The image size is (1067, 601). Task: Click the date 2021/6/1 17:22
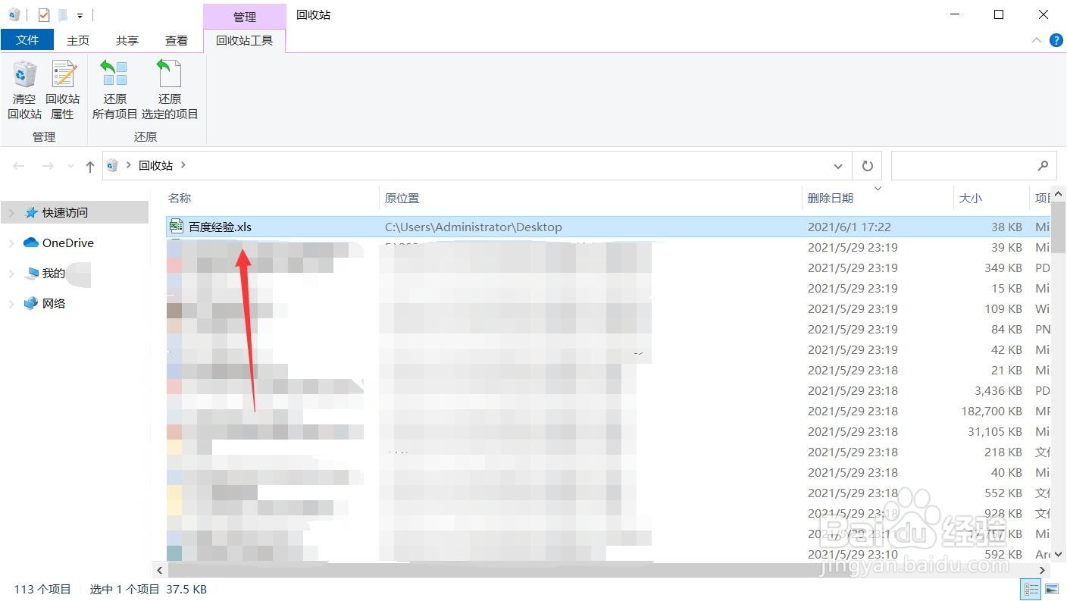pyautogui.click(x=849, y=227)
